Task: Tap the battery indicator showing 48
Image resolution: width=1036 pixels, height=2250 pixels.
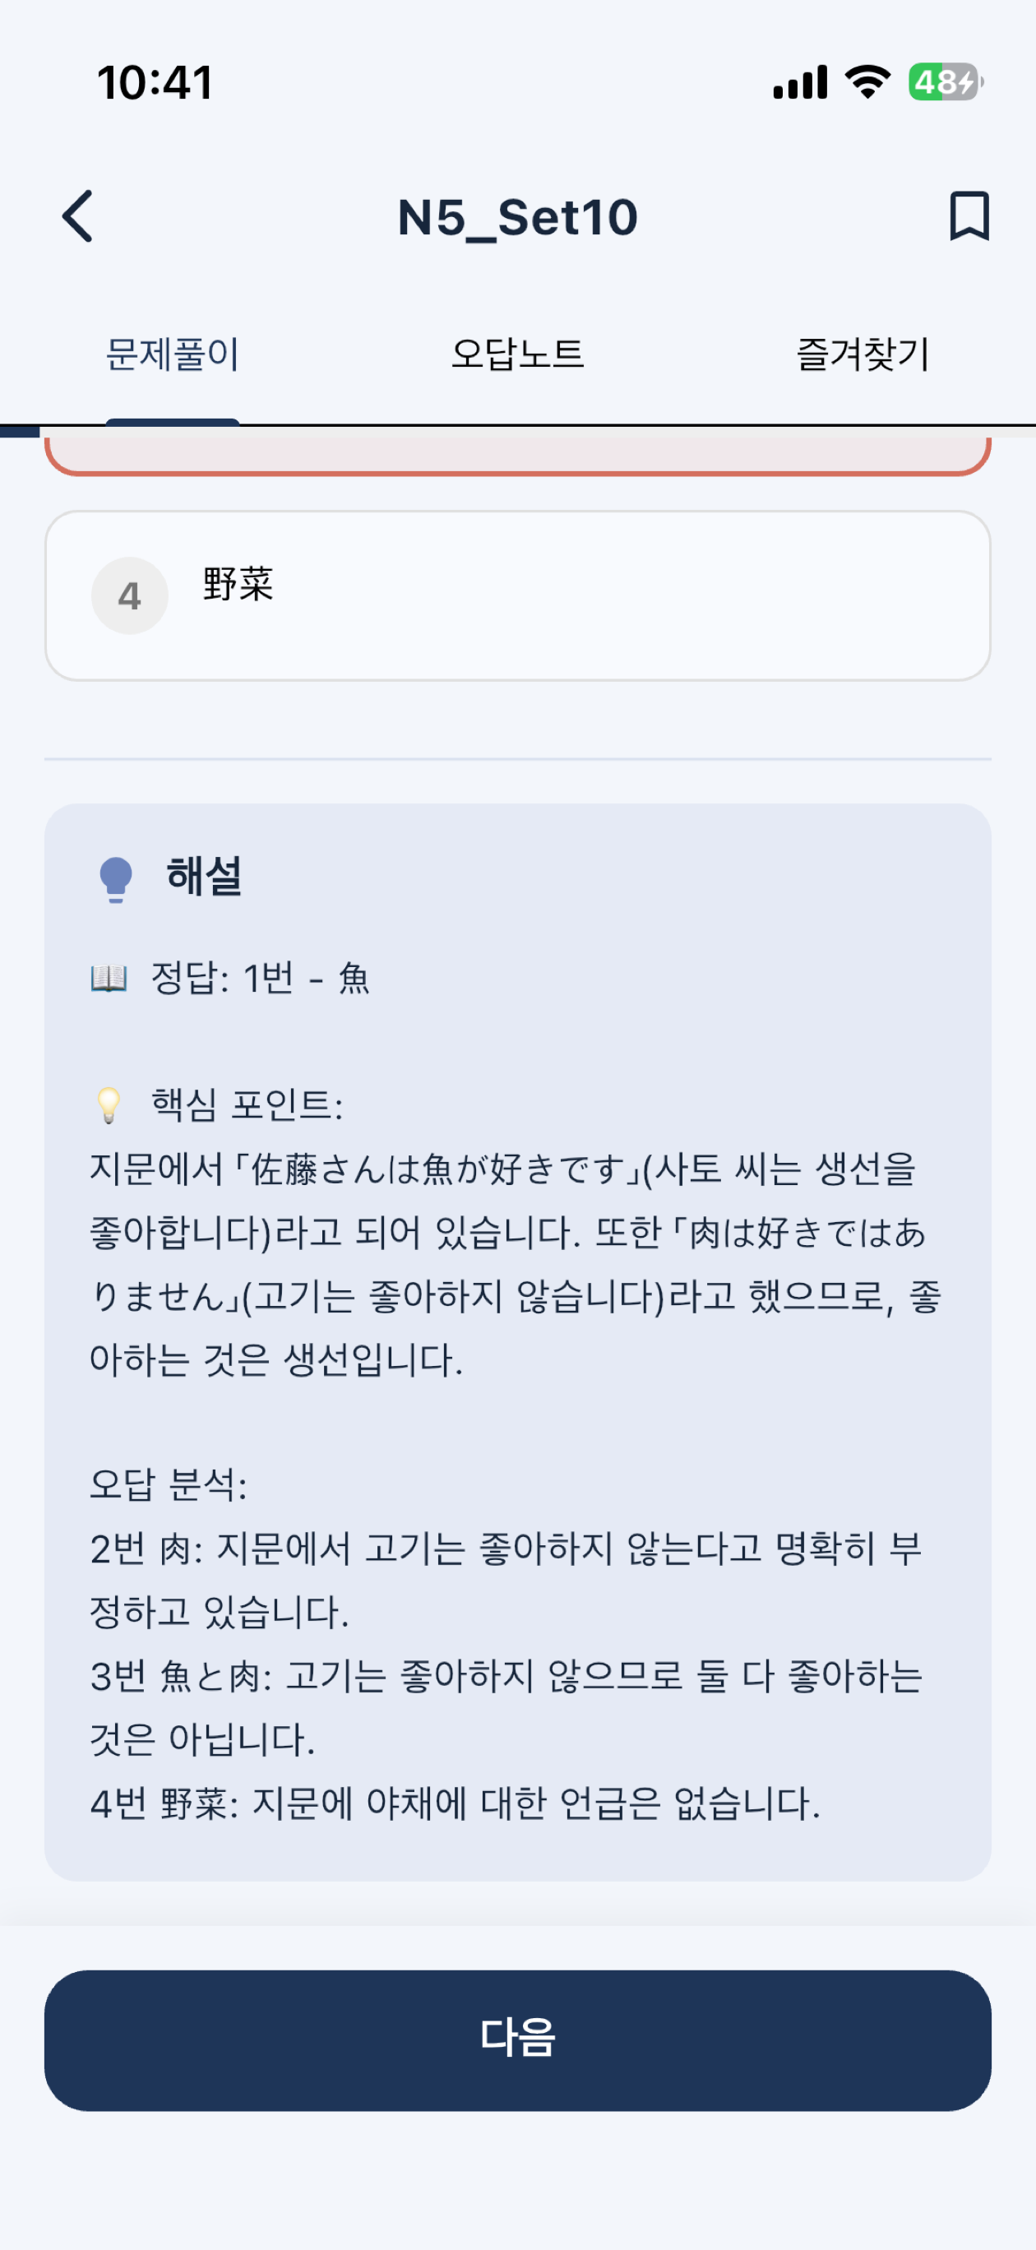Action: [x=946, y=82]
